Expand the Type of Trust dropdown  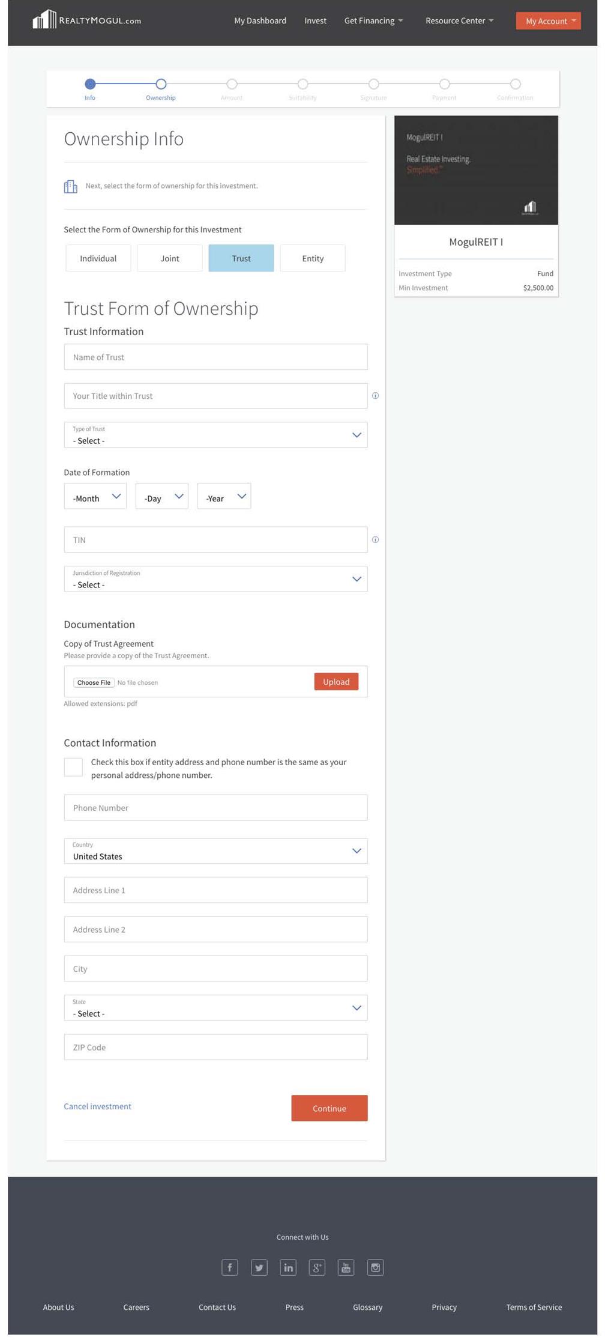(x=215, y=435)
